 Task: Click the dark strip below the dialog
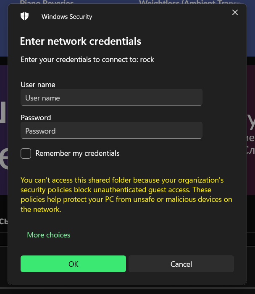[x=128, y=290]
